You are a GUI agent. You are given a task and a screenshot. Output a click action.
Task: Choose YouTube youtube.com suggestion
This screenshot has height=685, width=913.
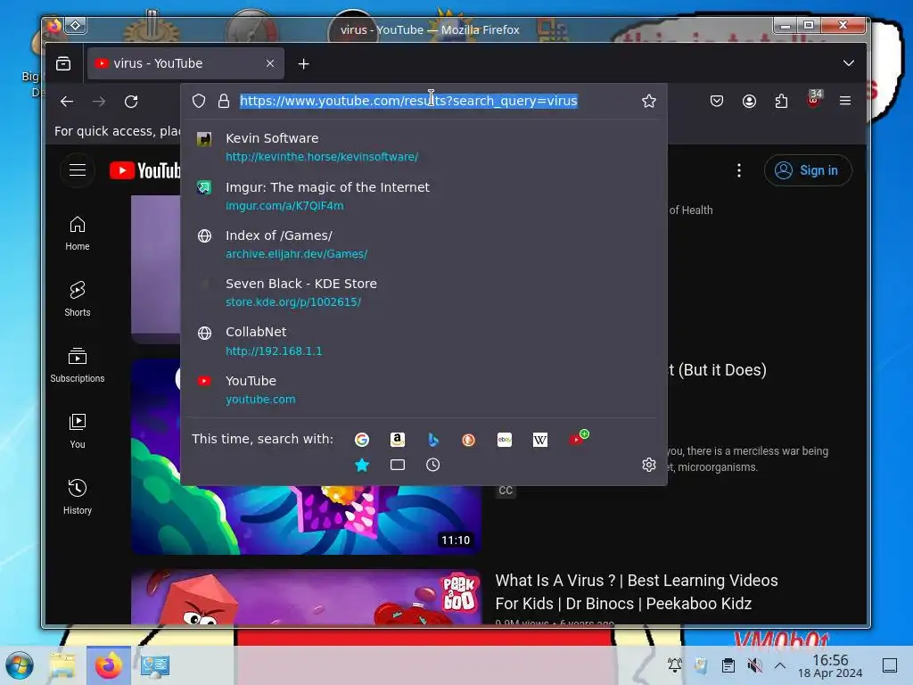tap(424, 390)
